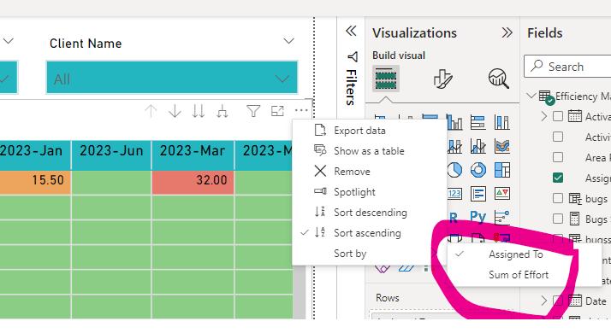Click the Filters vertical label
The width and height of the screenshot is (611, 333).
tap(352, 88)
